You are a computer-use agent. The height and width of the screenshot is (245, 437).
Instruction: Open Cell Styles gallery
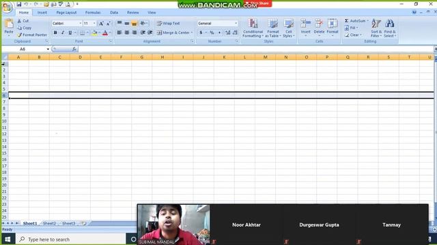[x=288, y=28]
